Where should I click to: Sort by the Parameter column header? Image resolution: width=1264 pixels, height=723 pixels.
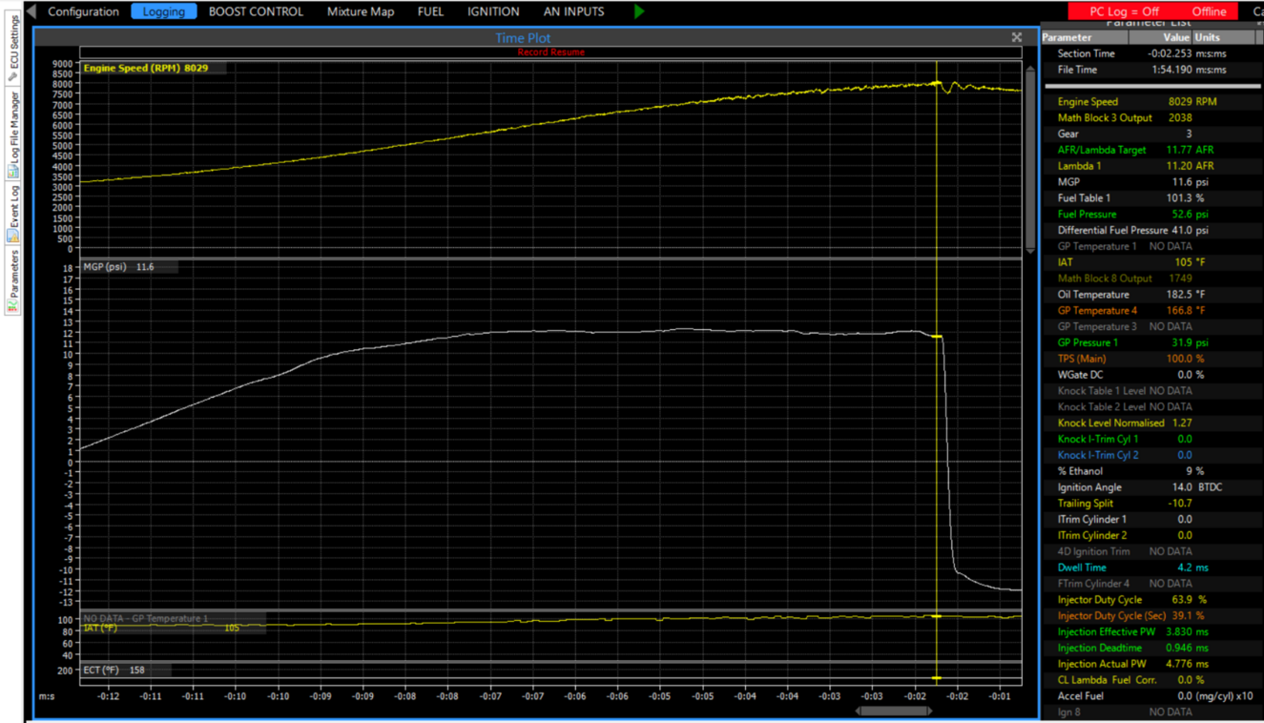1084,37
